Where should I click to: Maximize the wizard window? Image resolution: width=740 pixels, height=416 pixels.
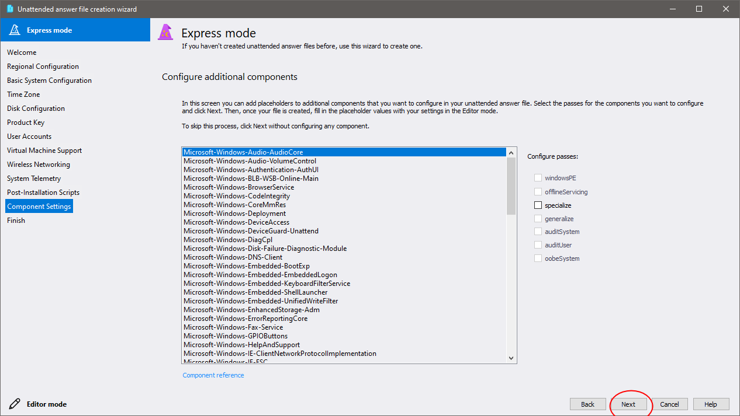point(699,9)
